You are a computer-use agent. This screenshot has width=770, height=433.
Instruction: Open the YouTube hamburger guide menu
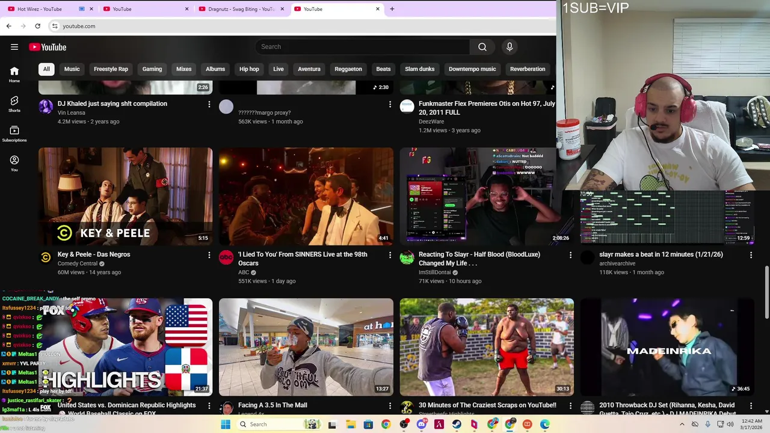[14, 47]
